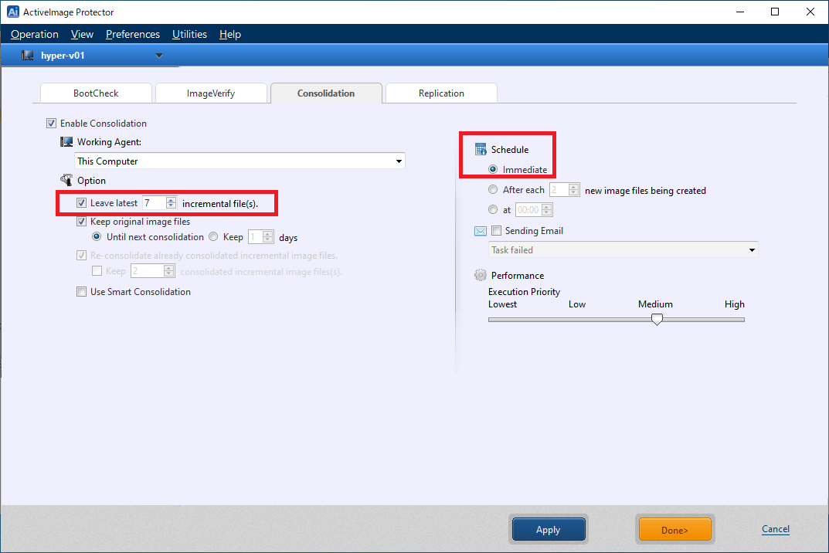Click the Keep consolidated incremental files checkbox
Viewport: 829px width, 553px height.
(x=97, y=271)
